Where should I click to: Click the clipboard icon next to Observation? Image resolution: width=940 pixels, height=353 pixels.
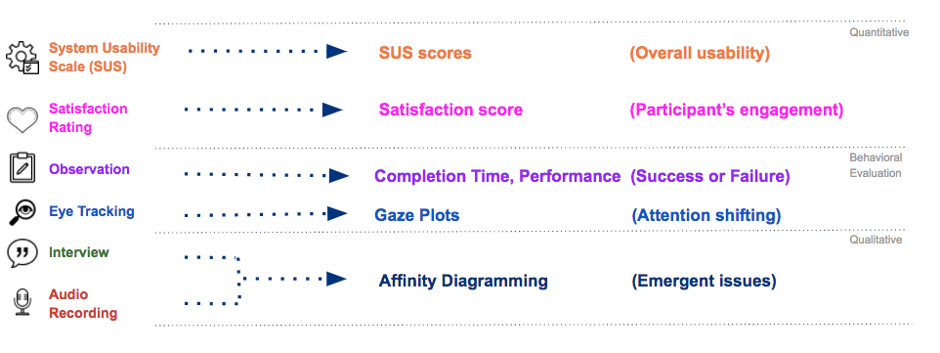22,167
